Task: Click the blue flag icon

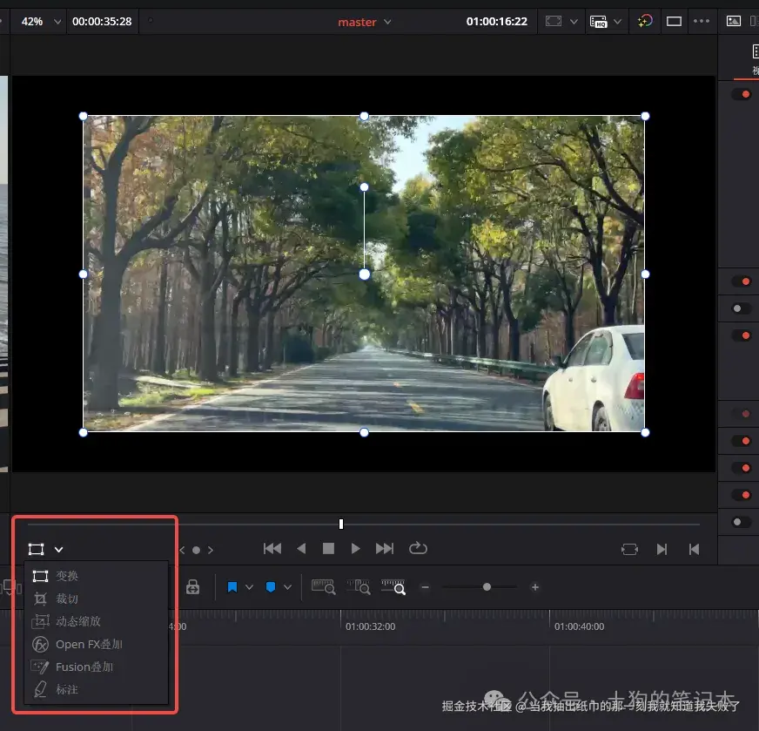Action: pos(232,588)
